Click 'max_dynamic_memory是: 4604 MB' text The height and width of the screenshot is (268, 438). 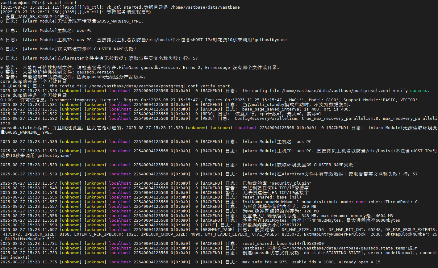click(357, 216)
